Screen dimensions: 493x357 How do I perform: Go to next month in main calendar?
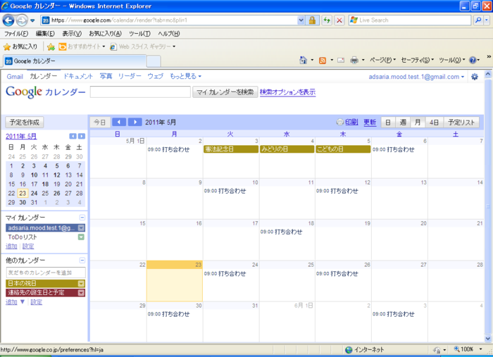[135, 122]
